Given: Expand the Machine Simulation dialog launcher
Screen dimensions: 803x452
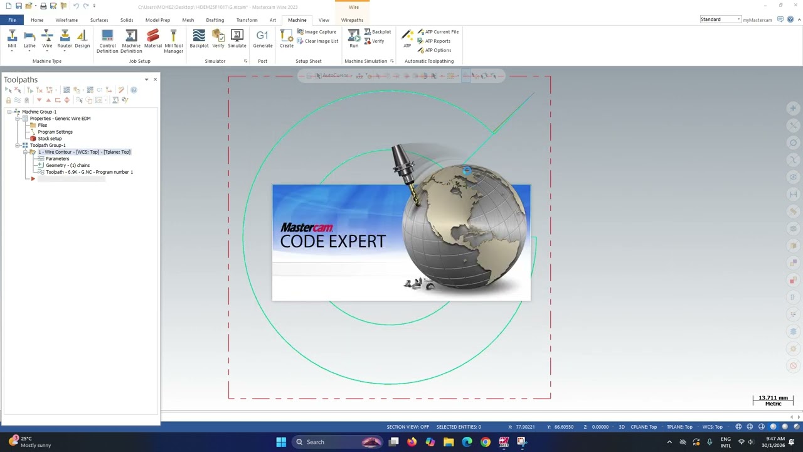Looking at the screenshot, I should tap(391, 61).
